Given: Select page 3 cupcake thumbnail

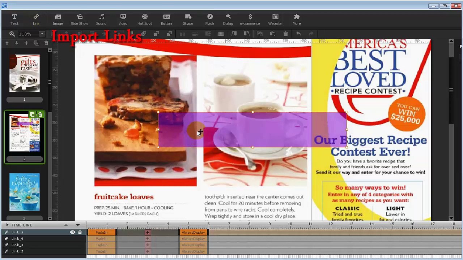Looking at the screenshot, I should coord(25,192).
